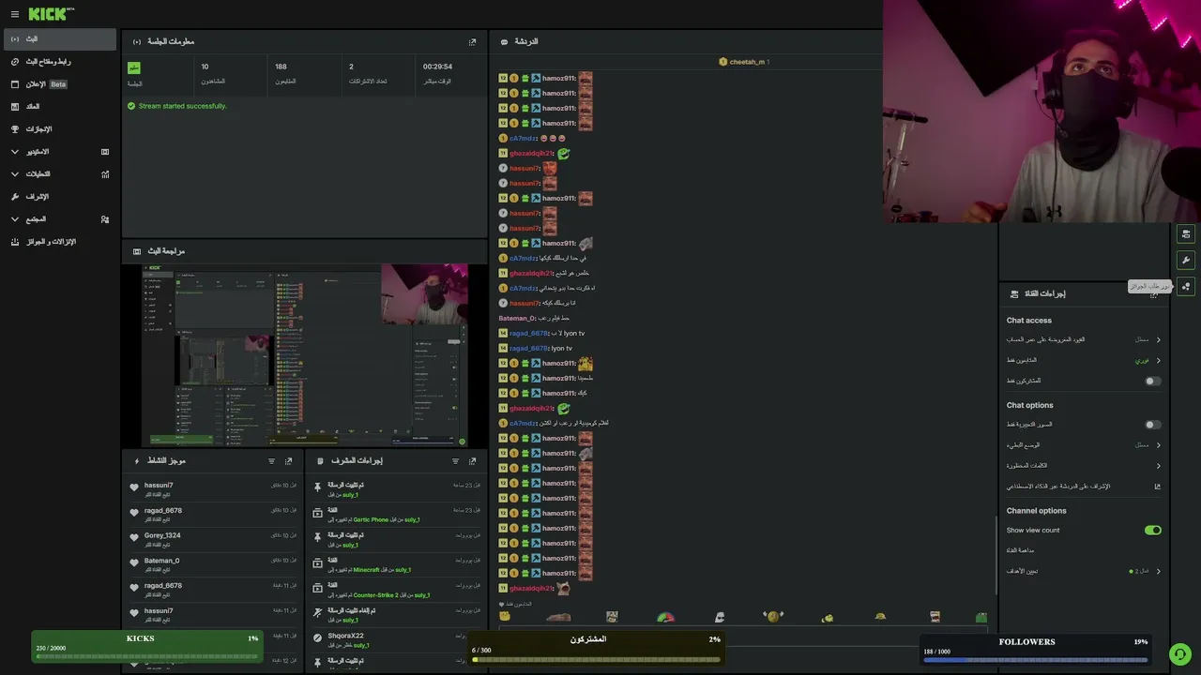Click the rewards request icon in the right strip
This screenshot has height=675, width=1201.
[1186, 287]
